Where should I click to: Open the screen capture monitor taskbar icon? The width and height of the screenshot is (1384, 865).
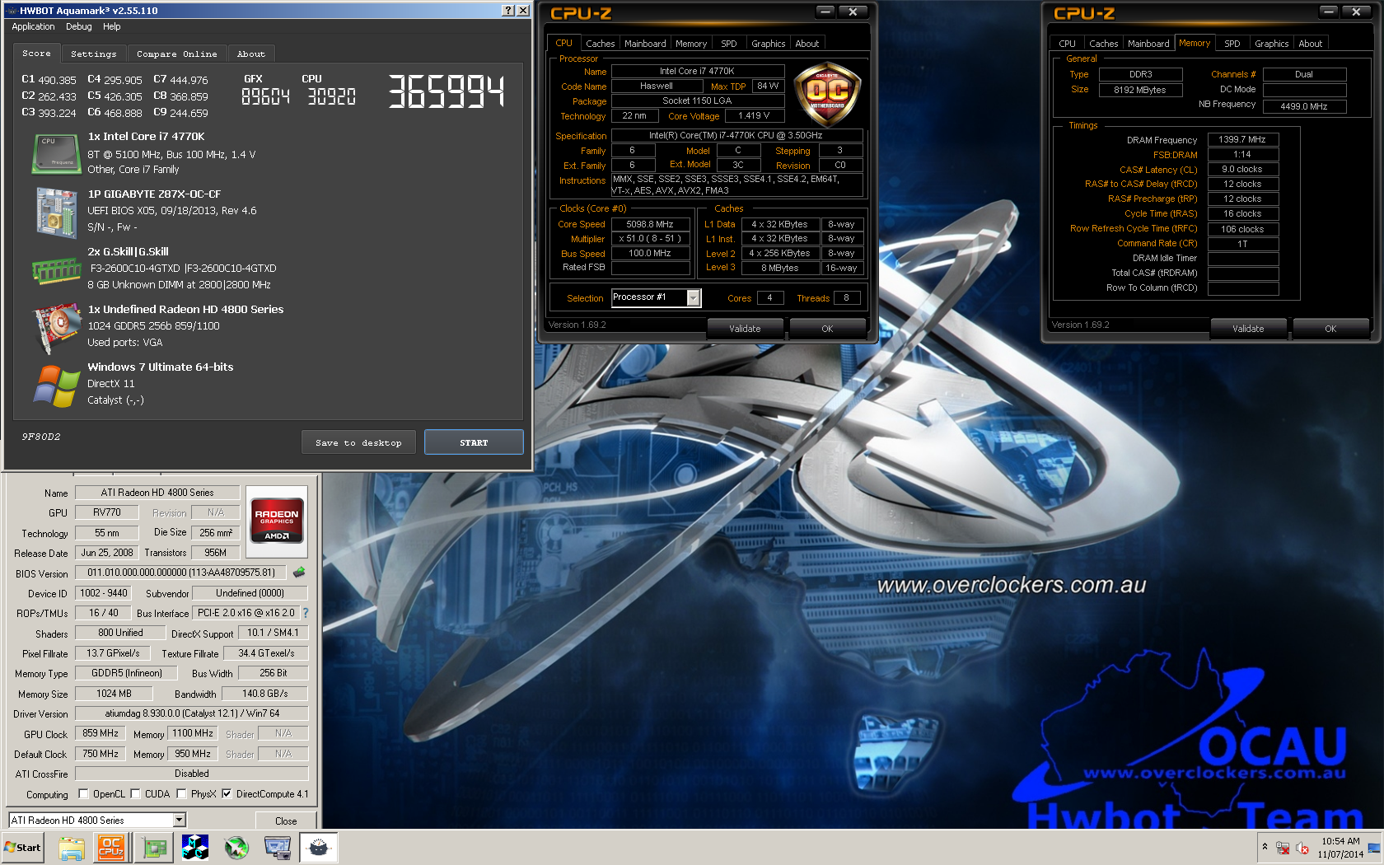278,848
